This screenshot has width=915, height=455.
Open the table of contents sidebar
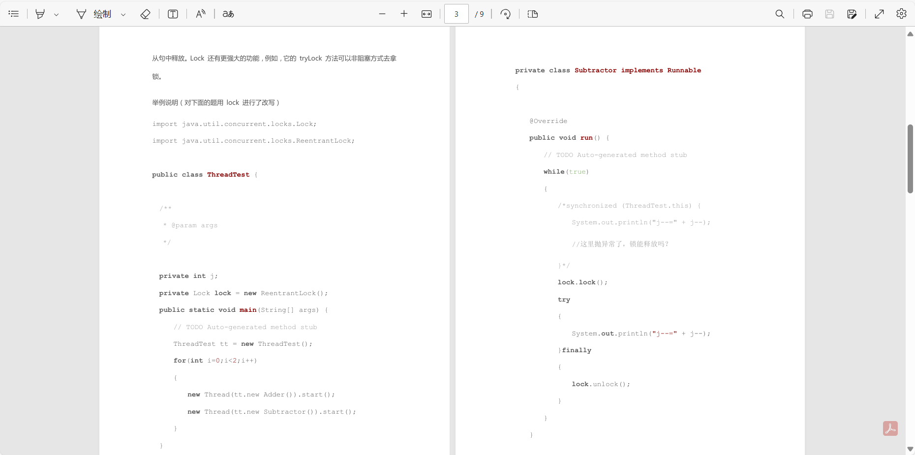[14, 14]
